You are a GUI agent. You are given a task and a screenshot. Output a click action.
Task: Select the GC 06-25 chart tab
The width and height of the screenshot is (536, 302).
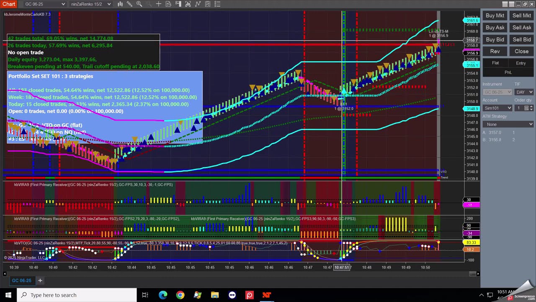click(21, 280)
